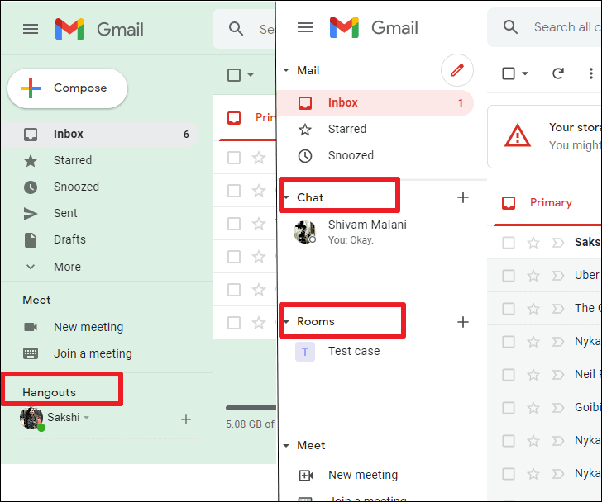
Task: Open the three-dot more options menu
Action: point(591,73)
